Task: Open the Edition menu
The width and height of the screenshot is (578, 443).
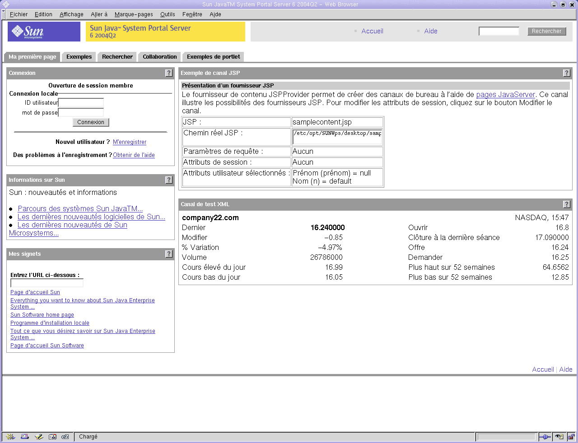Action: (43, 14)
